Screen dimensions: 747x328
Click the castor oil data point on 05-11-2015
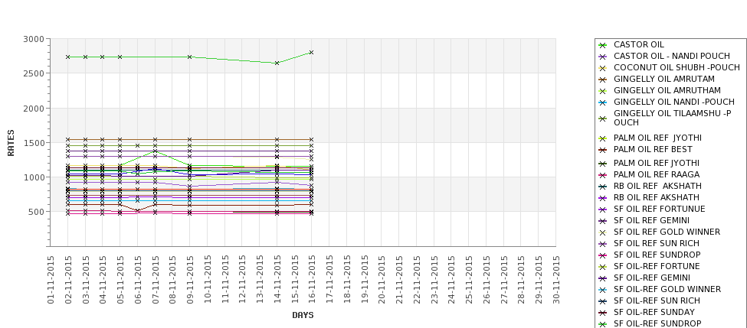(x=120, y=57)
